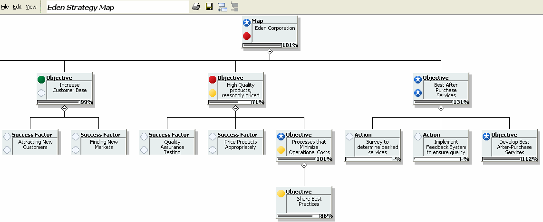
Task: Click red status circle on Eden Corporation
Action: [x=247, y=36]
